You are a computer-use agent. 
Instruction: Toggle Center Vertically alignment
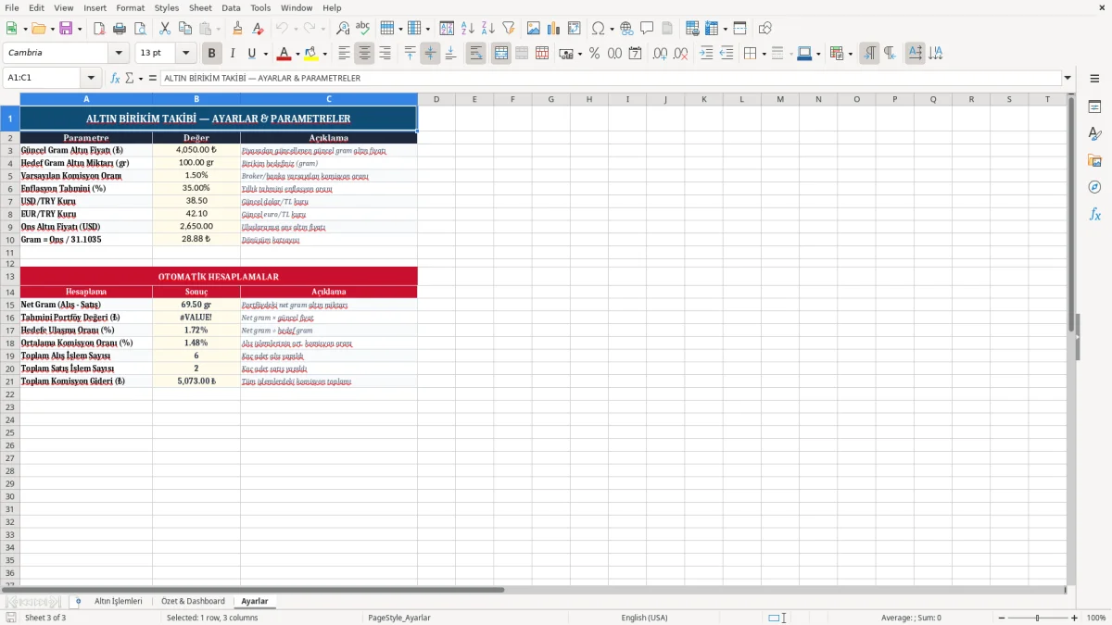pyautogui.click(x=430, y=54)
